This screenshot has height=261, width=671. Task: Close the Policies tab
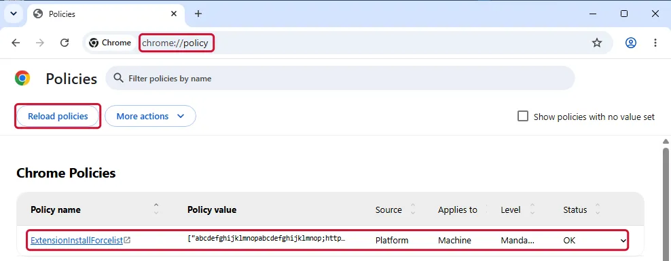[x=174, y=14]
